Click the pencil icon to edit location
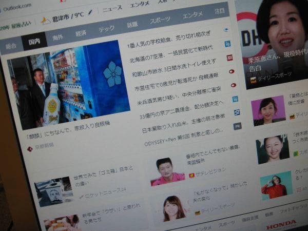Viewport: 308px width, 231px height. click(91, 12)
